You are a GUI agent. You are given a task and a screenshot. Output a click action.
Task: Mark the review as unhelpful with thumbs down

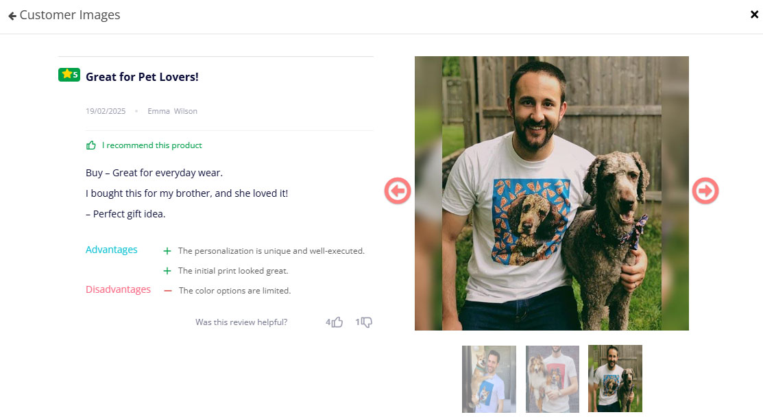tap(366, 322)
